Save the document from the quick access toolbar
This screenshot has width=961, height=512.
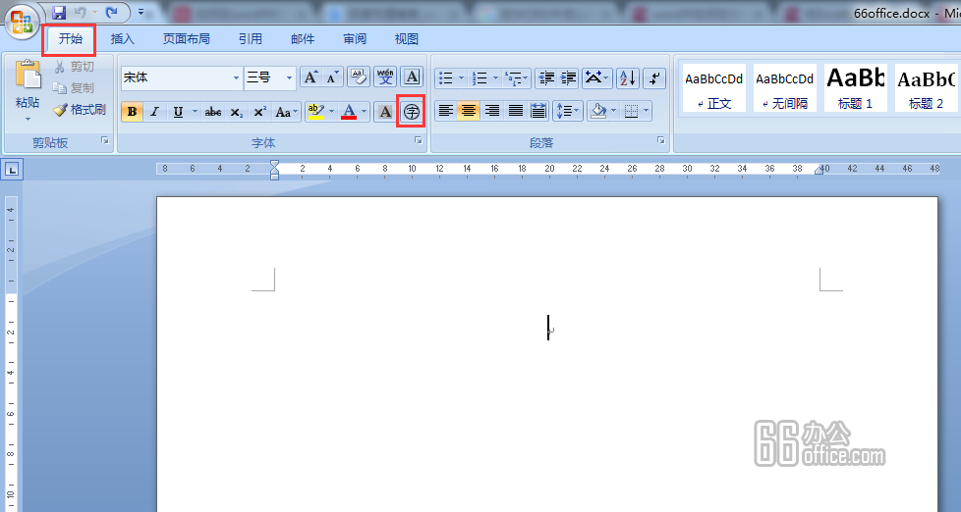point(59,12)
